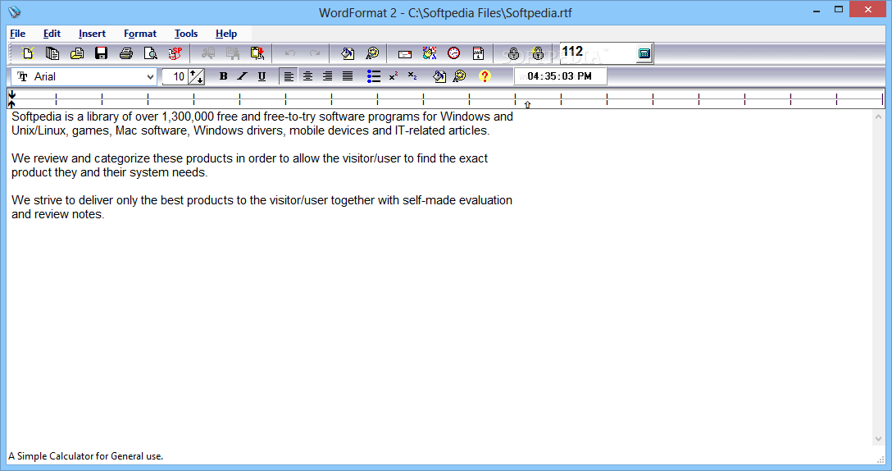Set paragraph alignment to left
This screenshot has width=892, height=471.
click(289, 76)
